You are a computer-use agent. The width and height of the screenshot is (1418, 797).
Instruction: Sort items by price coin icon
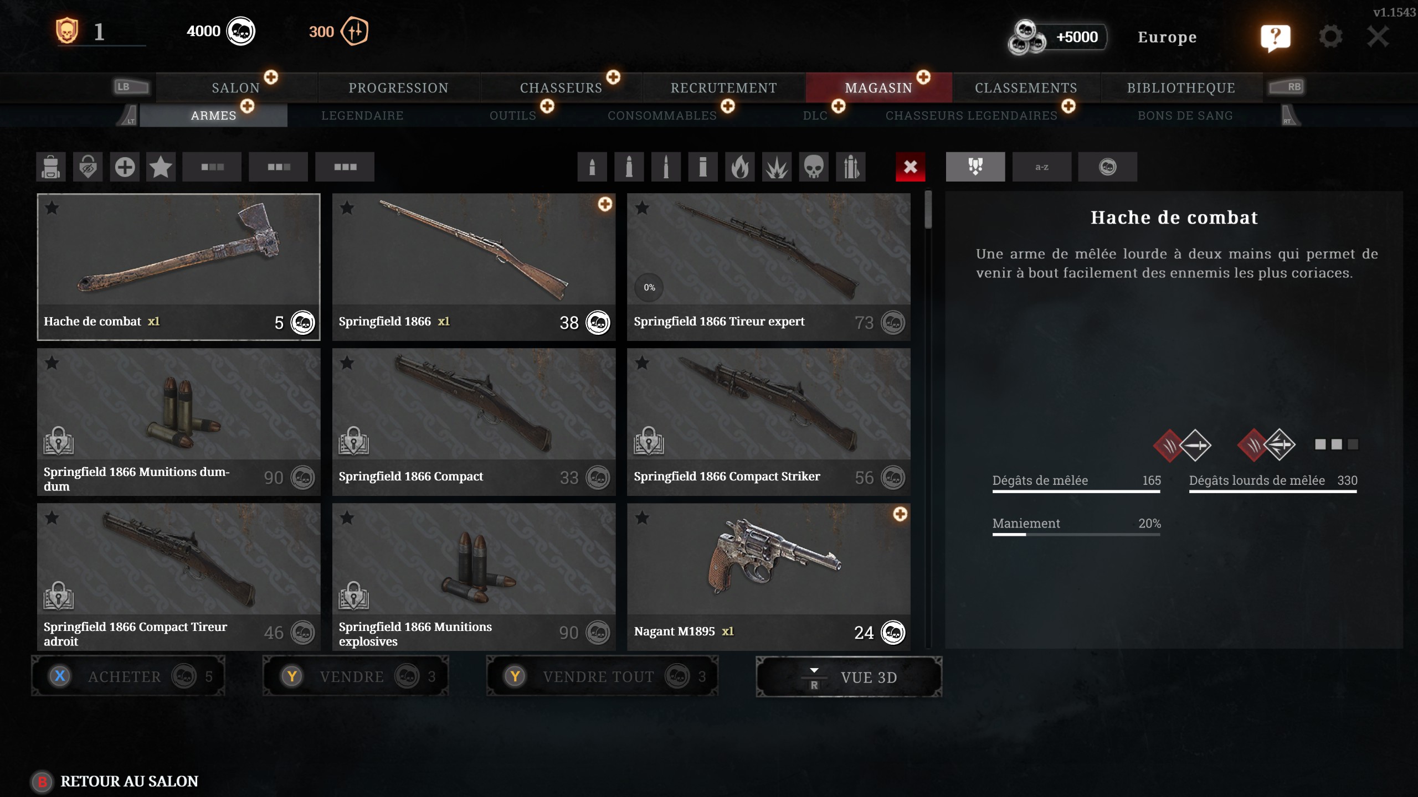click(x=1108, y=167)
